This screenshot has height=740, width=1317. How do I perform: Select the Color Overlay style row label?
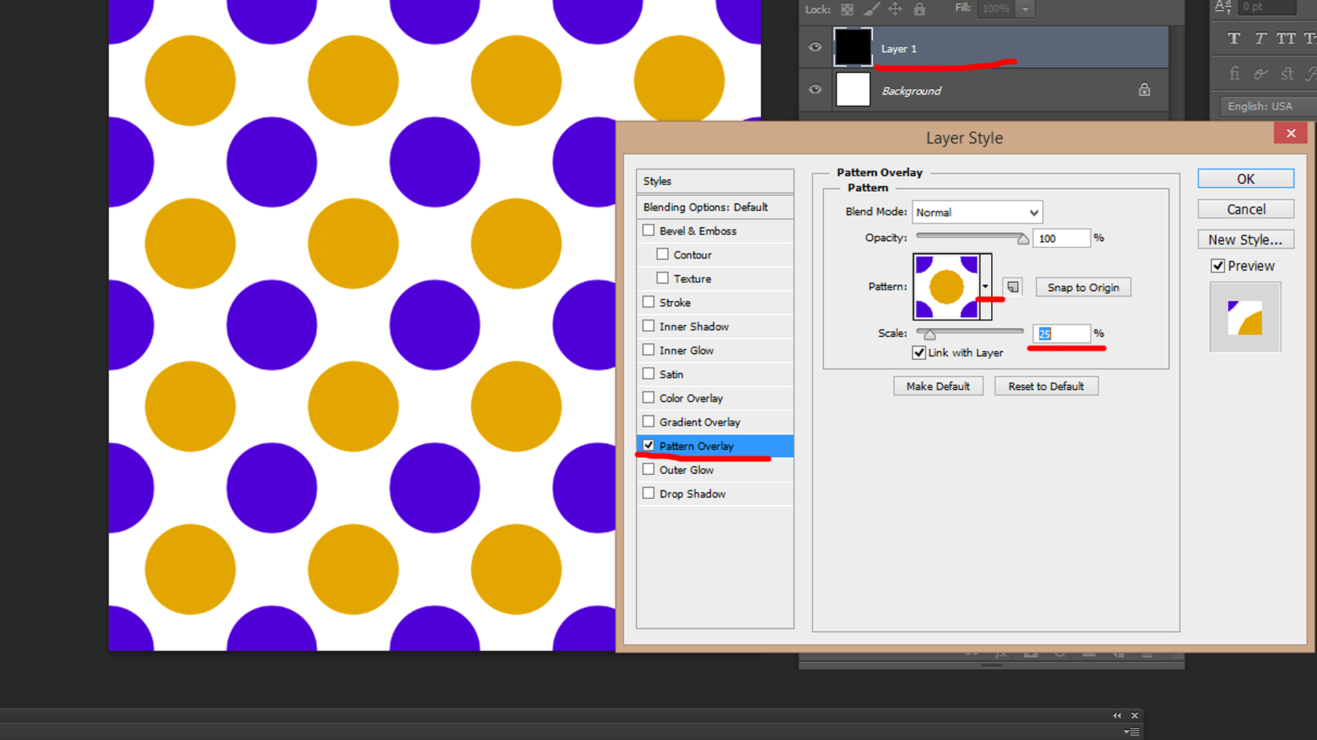[x=691, y=398]
